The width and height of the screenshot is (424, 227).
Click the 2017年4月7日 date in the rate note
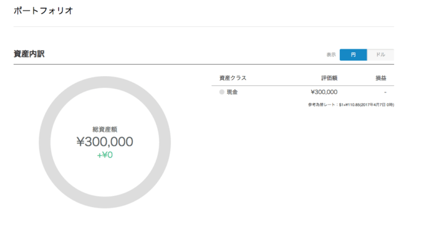tap(372, 104)
